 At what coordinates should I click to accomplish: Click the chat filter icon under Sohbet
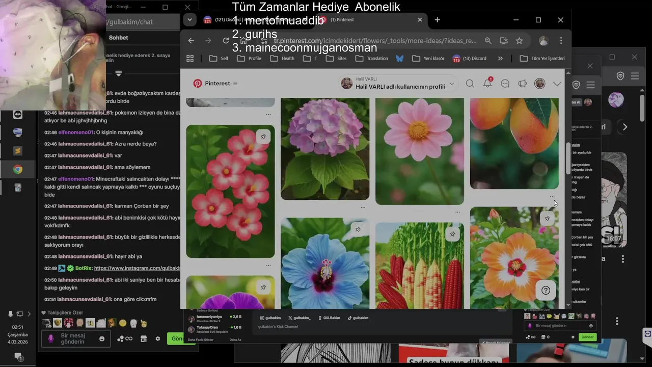point(118,73)
